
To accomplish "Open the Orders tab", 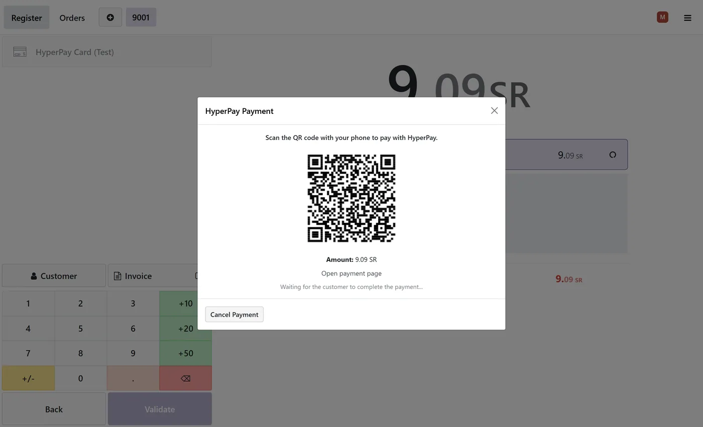I will 72,18.
